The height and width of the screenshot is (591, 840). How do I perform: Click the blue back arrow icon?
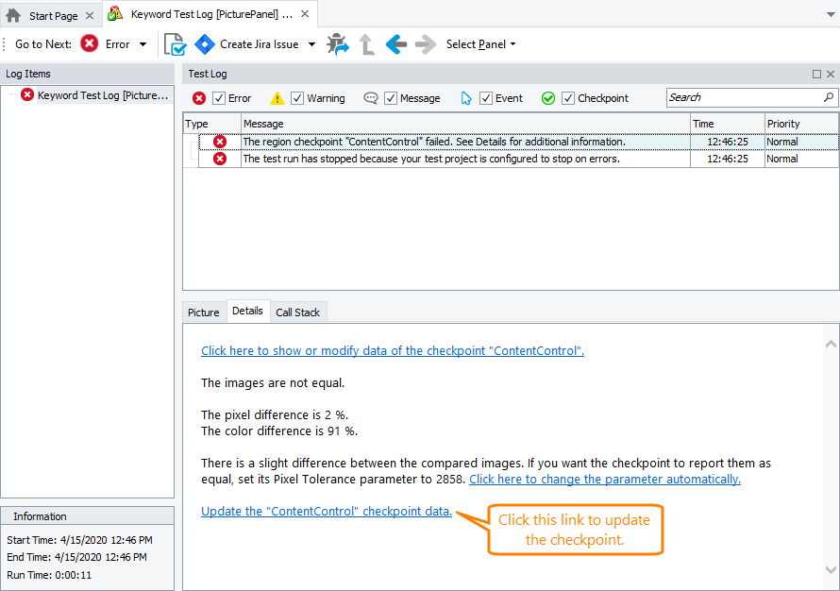395,43
